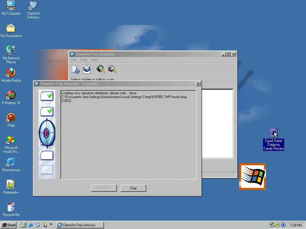This screenshot has height=229, width=306.
Task: Maximize the ClamWin Free Antivirus main window
Action: click(228, 54)
